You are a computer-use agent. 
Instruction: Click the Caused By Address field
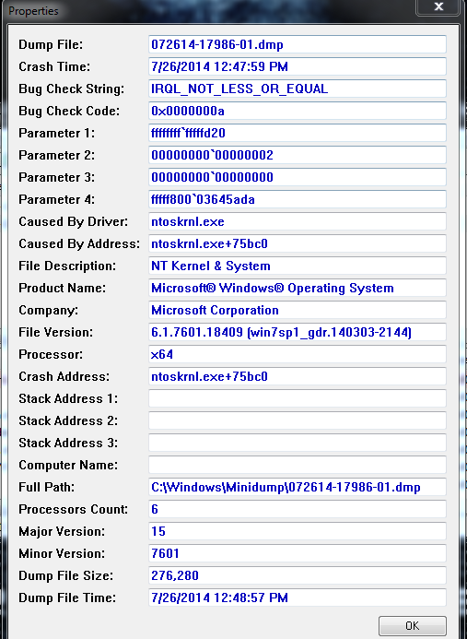(298, 243)
